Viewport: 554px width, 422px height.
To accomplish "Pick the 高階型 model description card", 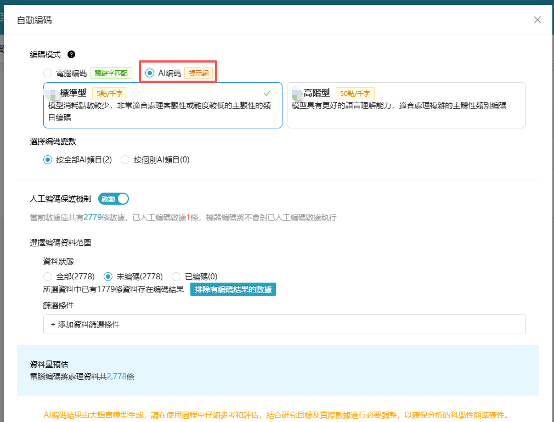I will pos(406,106).
